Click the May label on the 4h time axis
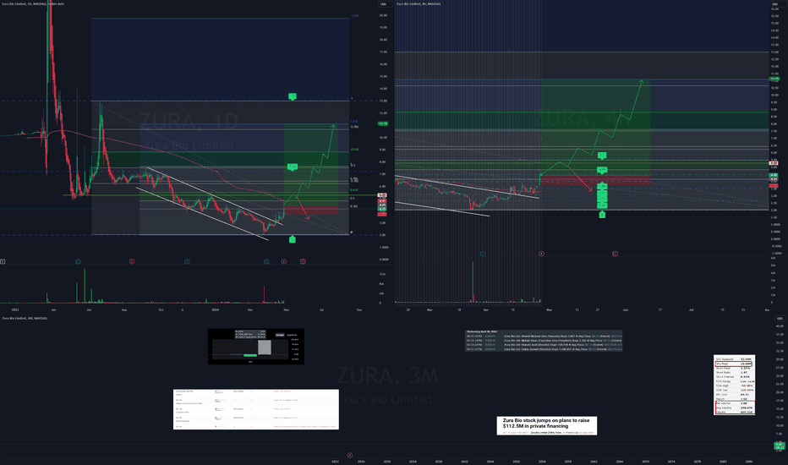The height and width of the screenshot is (465, 788). tap(550, 309)
